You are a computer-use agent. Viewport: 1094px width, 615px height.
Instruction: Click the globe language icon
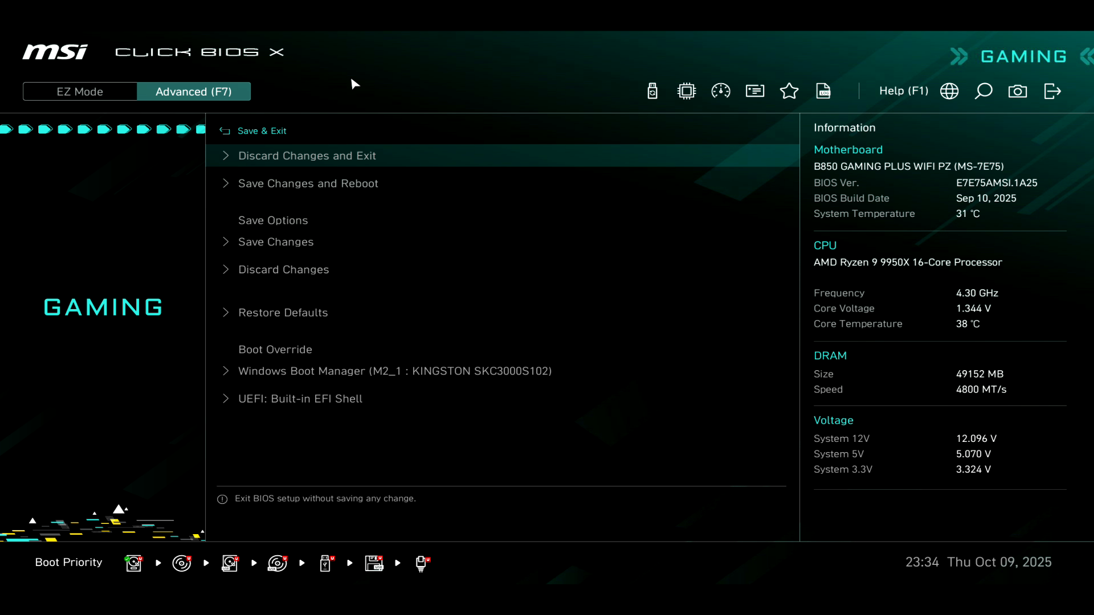click(x=949, y=91)
